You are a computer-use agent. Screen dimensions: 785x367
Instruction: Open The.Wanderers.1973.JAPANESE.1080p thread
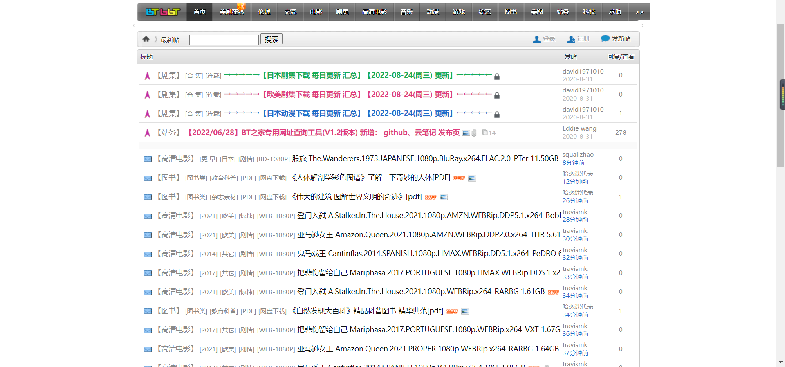[425, 159]
